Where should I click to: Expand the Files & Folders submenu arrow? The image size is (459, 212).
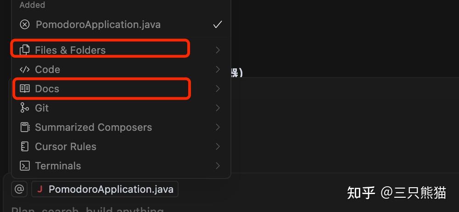(x=218, y=50)
